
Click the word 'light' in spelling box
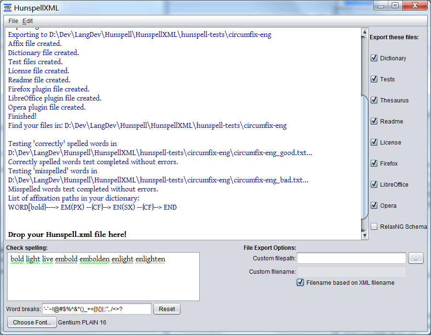[x=33, y=259]
